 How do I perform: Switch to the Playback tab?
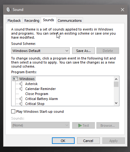[14, 21]
